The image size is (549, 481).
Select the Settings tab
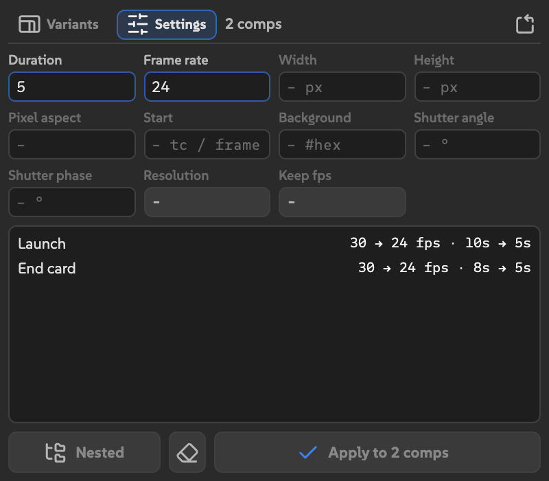tap(167, 25)
